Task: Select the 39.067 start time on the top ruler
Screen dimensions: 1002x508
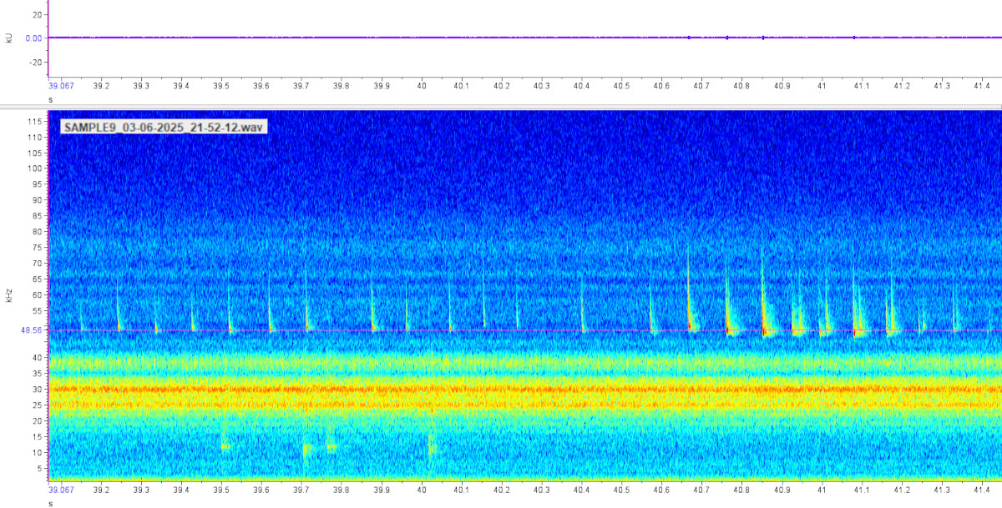Action: (x=62, y=86)
